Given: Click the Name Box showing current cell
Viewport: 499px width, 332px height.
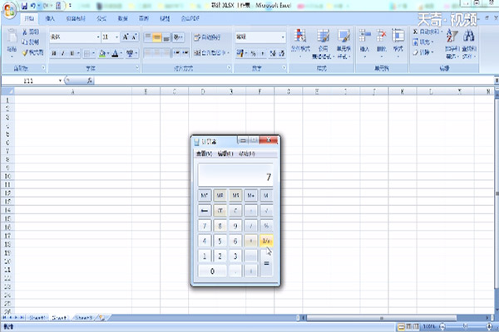Looking at the screenshot, I should (30, 81).
